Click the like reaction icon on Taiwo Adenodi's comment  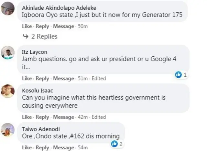pyautogui.click(x=114, y=144)
